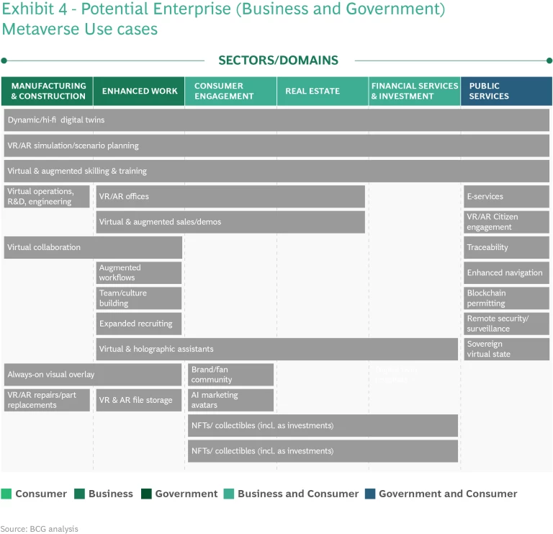Open the Enhanced Work sector column header
Viewport: 553px width, 534px height.
coord(139,92)
